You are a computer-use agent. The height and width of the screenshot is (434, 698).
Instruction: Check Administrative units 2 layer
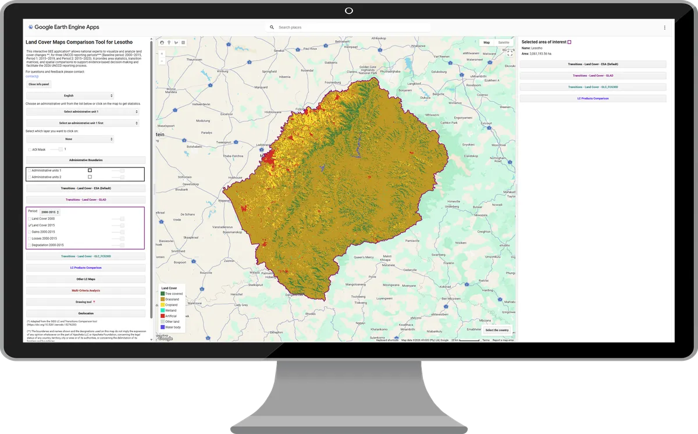pos(29,177)
